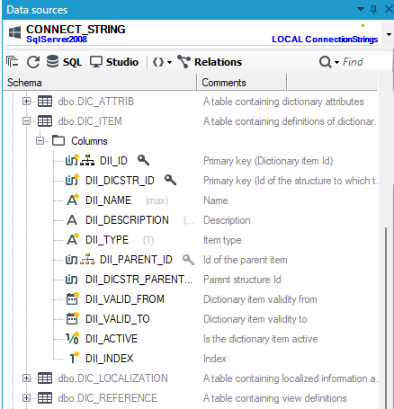This screenshot has width=394, height=409.
Task: Select the DII_PARENT_ID column
Action: (x=136, y=260)
